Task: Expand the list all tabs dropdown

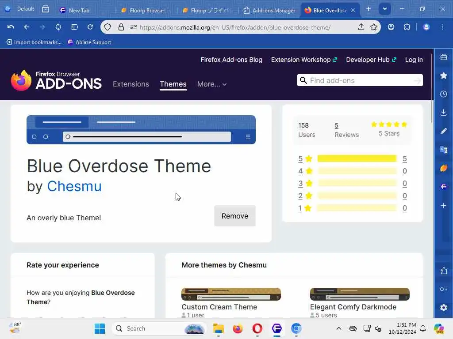Action: pyautogui.click(x=385, y=9)
